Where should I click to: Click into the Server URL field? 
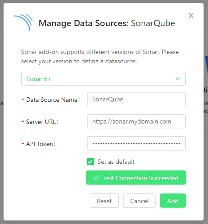(136, 121)
